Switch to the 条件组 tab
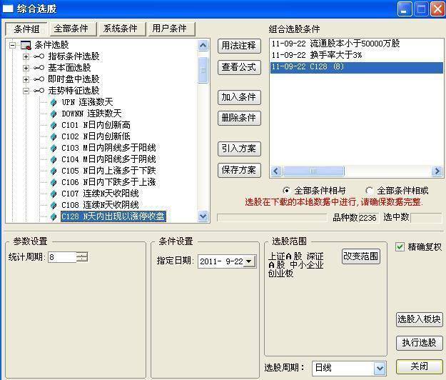 pyautogui.click(x=26, y=29)
